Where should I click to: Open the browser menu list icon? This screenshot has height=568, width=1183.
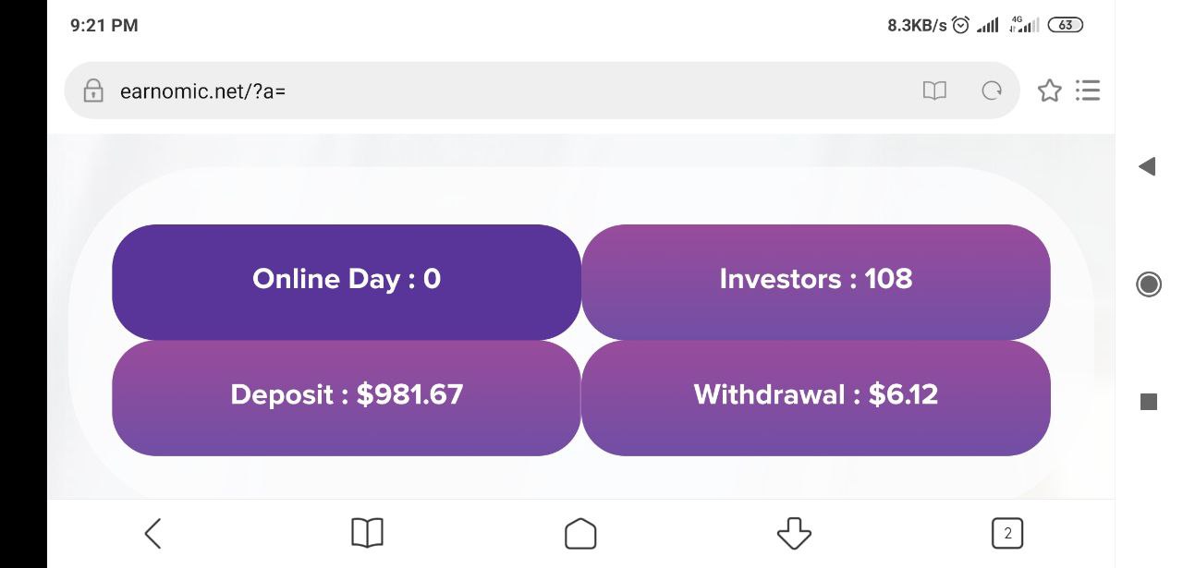(1088, 91)
